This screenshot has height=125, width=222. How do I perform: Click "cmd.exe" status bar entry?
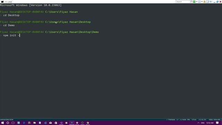point(7,120)
